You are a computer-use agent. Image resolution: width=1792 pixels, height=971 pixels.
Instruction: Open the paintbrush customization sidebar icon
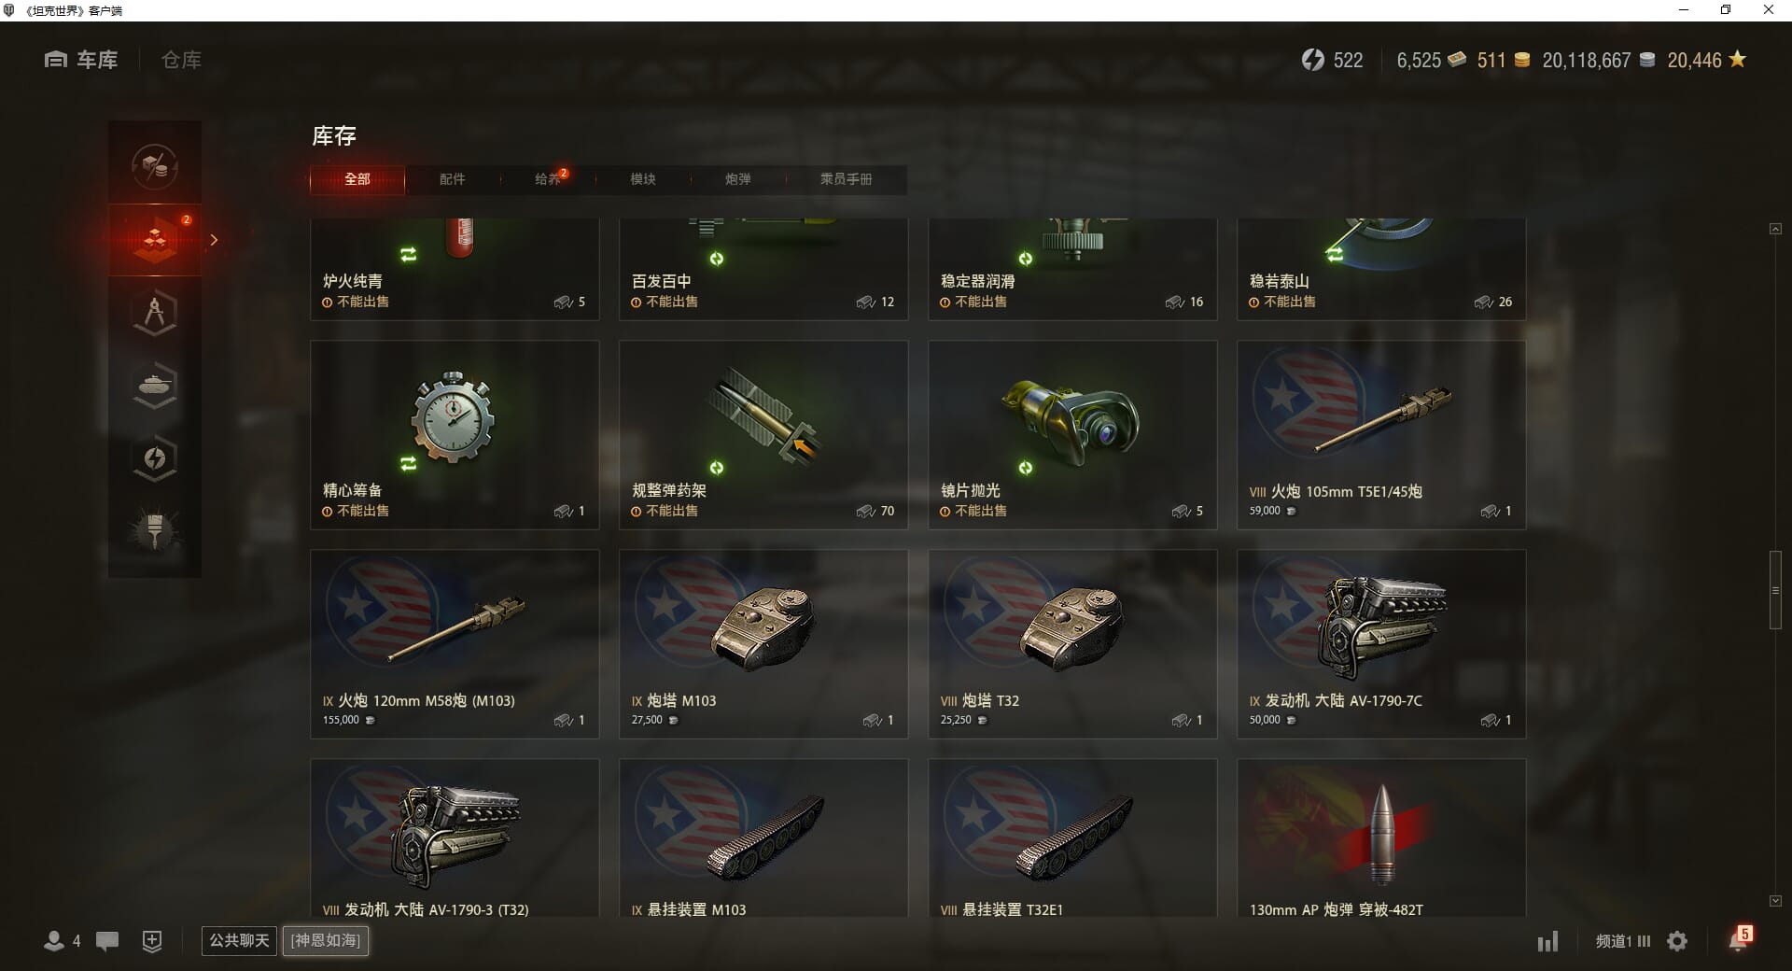pyautogui.click(x=155, y=530)
